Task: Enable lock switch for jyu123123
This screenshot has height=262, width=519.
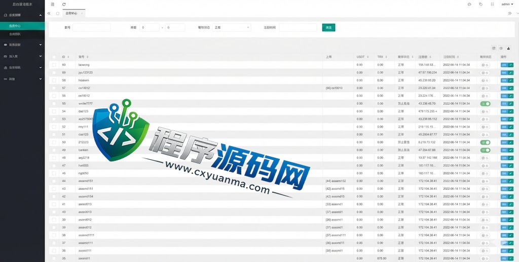Action: (485, 73)
